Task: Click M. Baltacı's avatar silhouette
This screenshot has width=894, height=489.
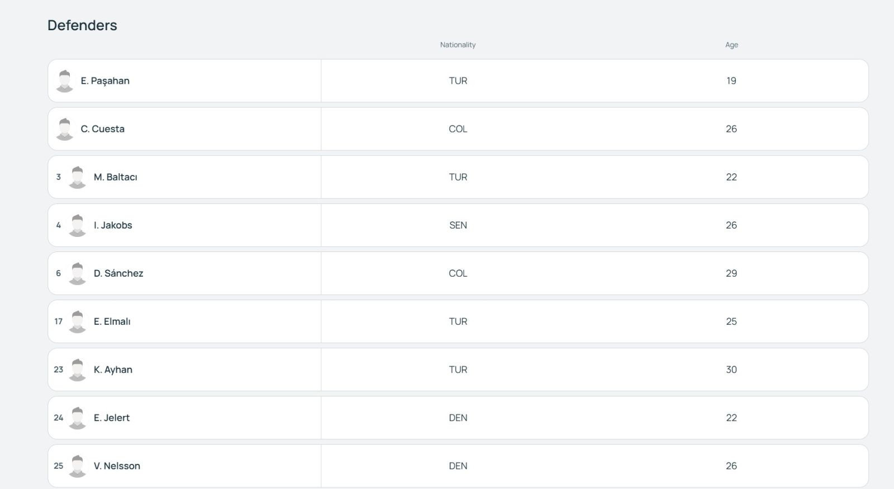Action: pyautogui.click(x=78, y=177)
